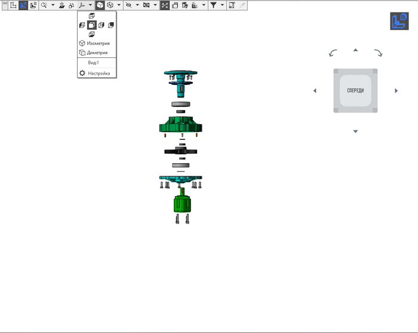Open the filter funnel dropdown arrow
Viewport: 418px width, 333px height.
coord(222,5)
